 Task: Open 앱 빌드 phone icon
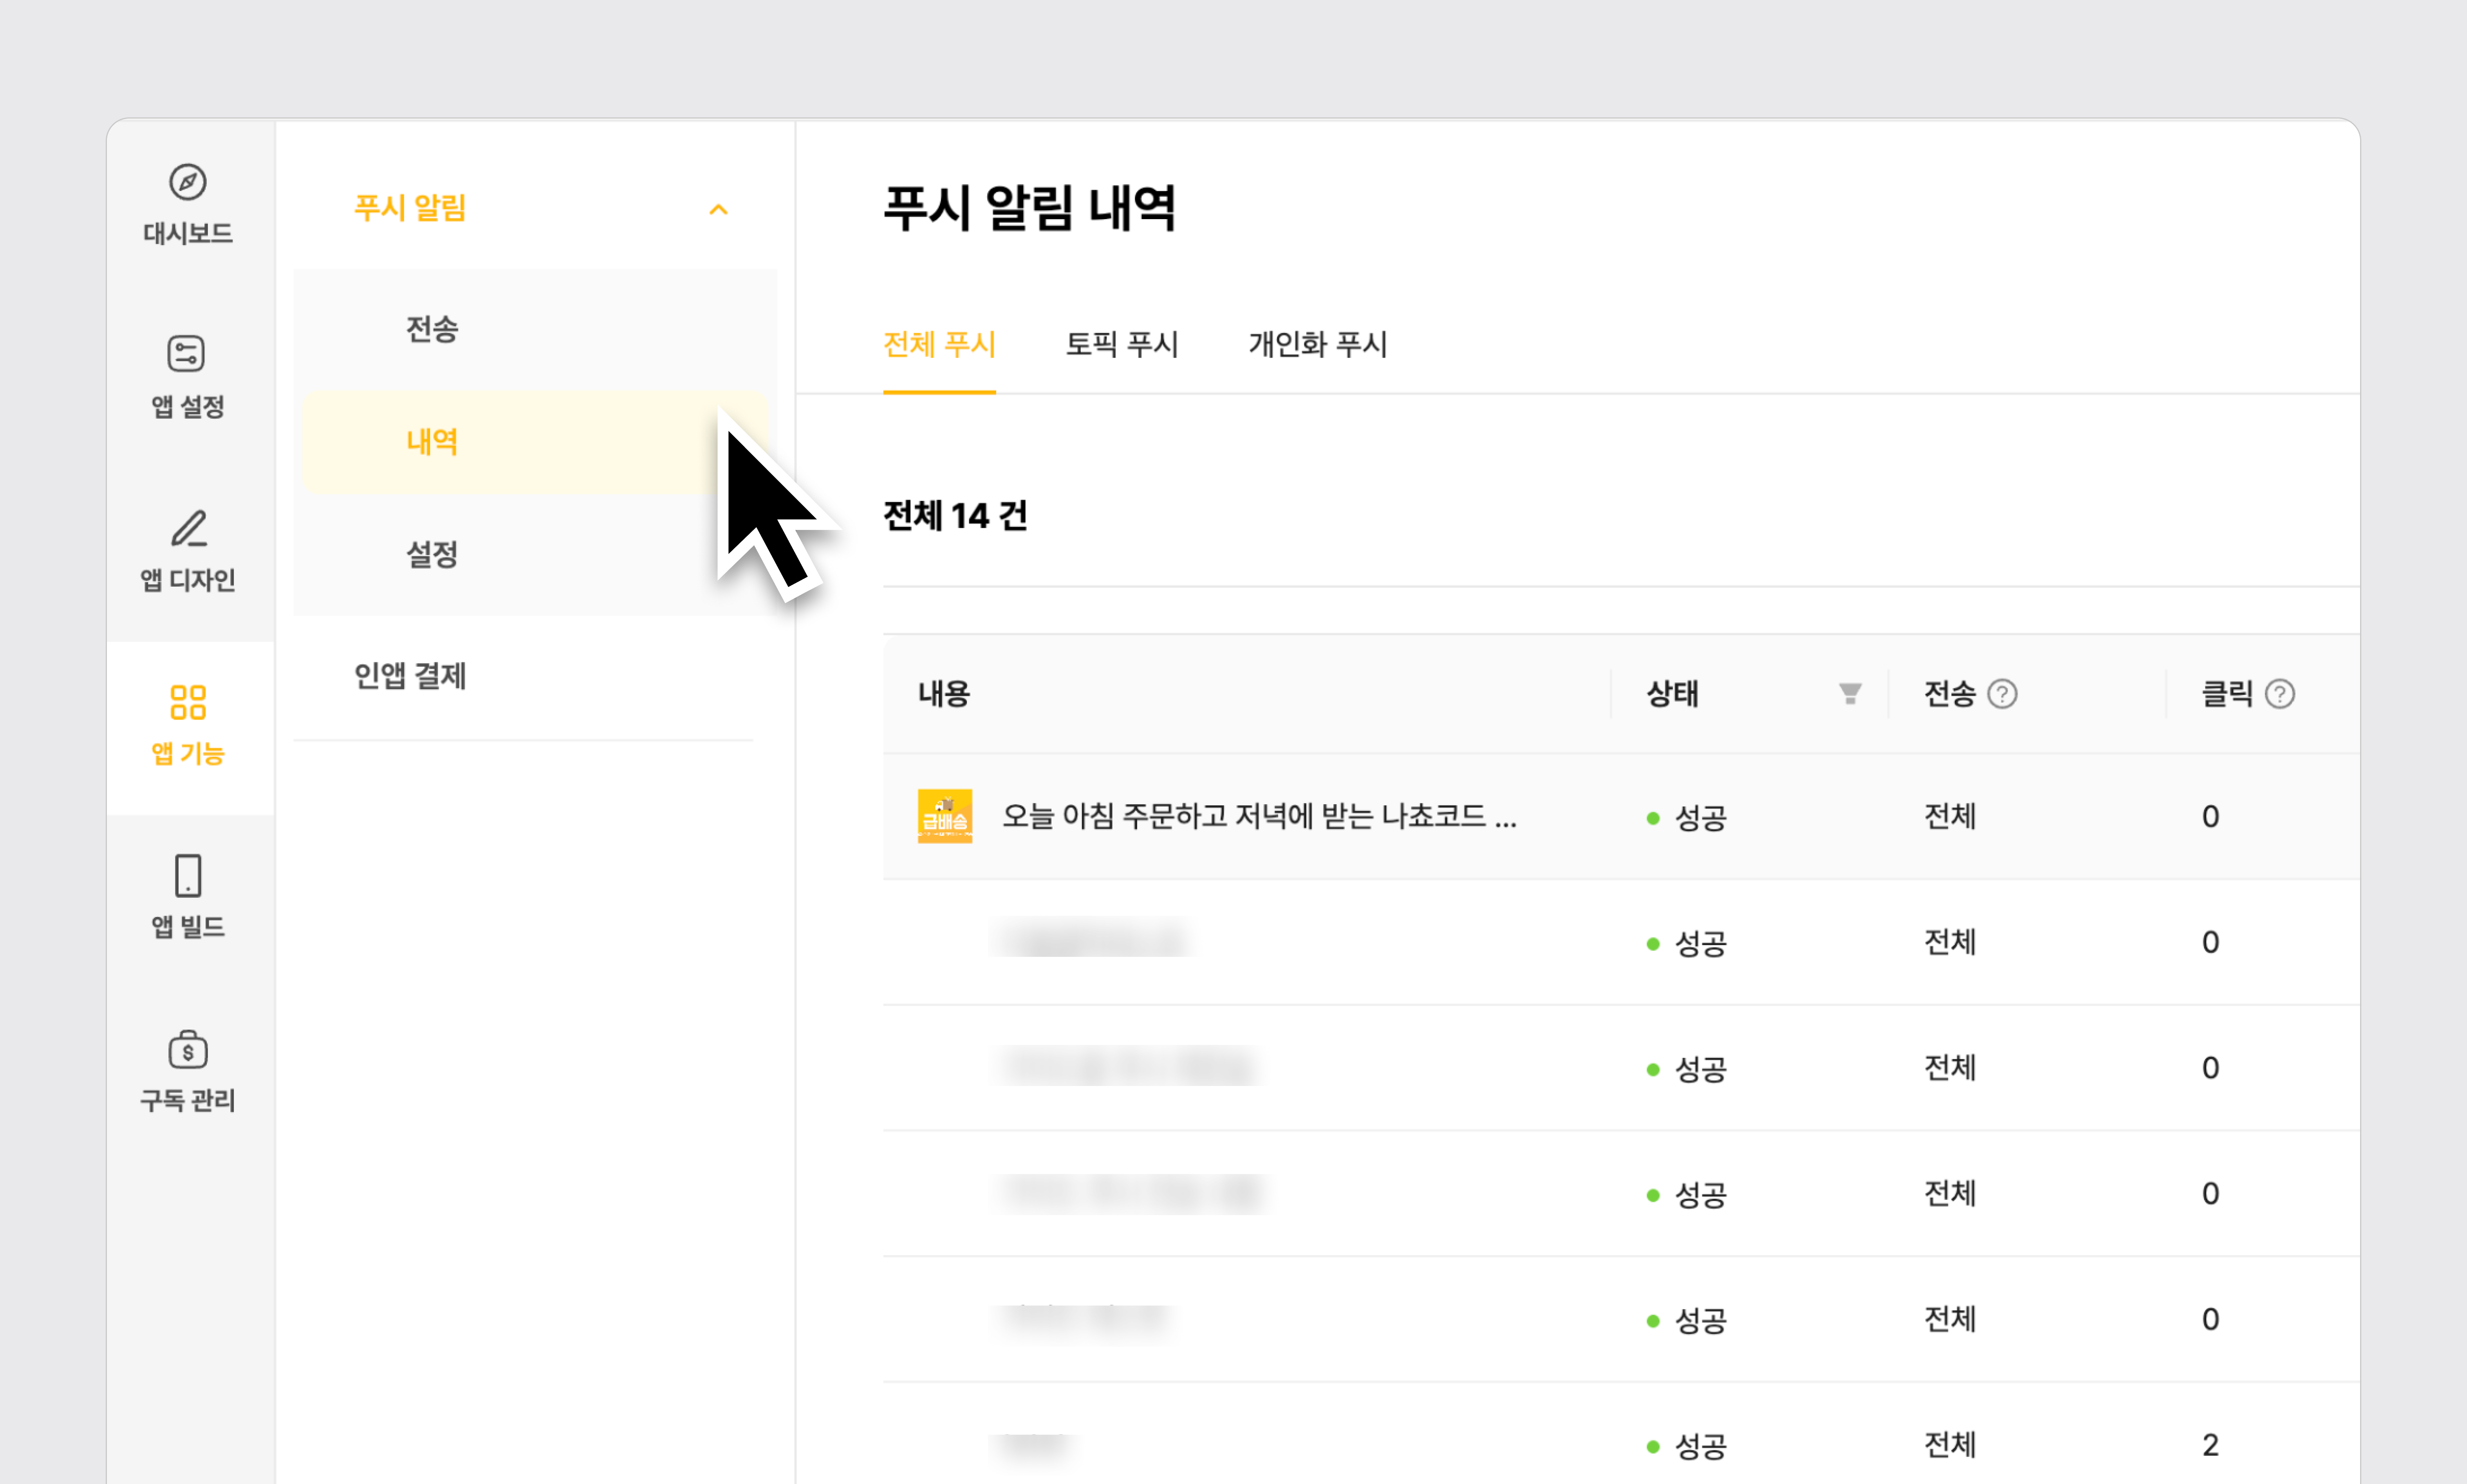[x=187, y=876]
